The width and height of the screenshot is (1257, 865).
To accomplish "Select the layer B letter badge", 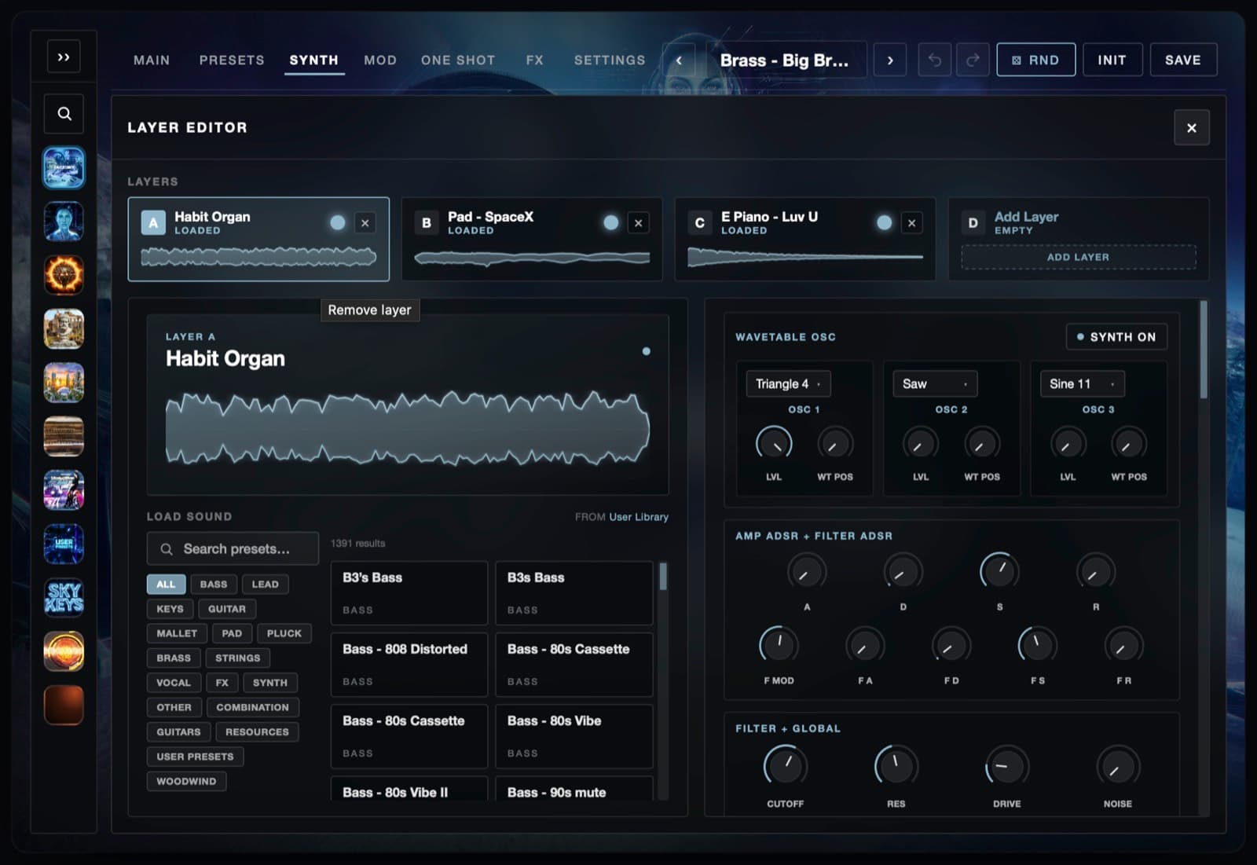I will [427, 223].
